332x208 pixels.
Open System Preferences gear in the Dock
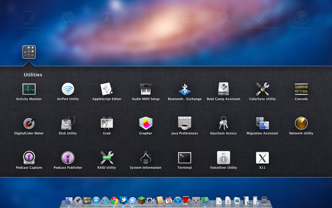point(196,200)
